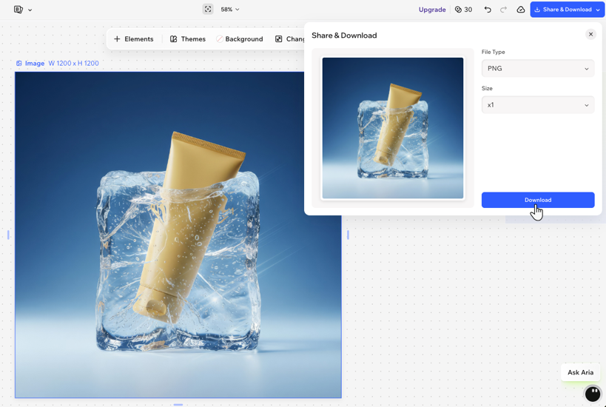This screenshot has height=407, width=606.
Task: Open the x1 Size dropdown
Action: [538, 105]
